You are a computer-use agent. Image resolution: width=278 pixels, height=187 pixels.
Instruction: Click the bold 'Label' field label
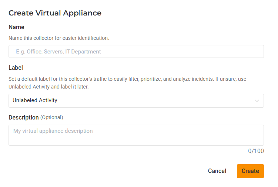pyautogui.click(x=16, y=68)
